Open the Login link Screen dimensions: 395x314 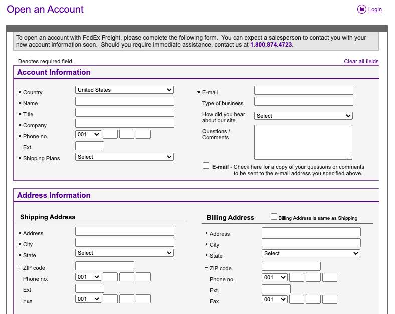[x=375, y=10]
